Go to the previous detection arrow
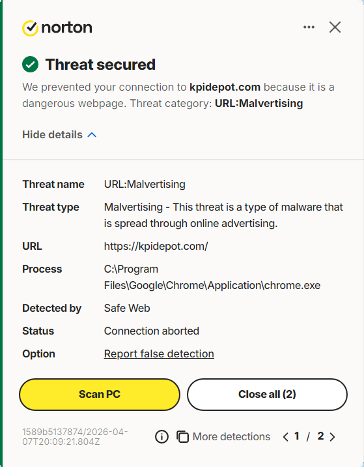This screenshot has width=364, height=467. click(285, 437)
